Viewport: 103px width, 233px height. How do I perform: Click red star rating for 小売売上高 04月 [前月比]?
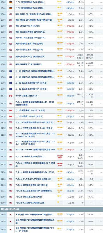coord(60,157)
